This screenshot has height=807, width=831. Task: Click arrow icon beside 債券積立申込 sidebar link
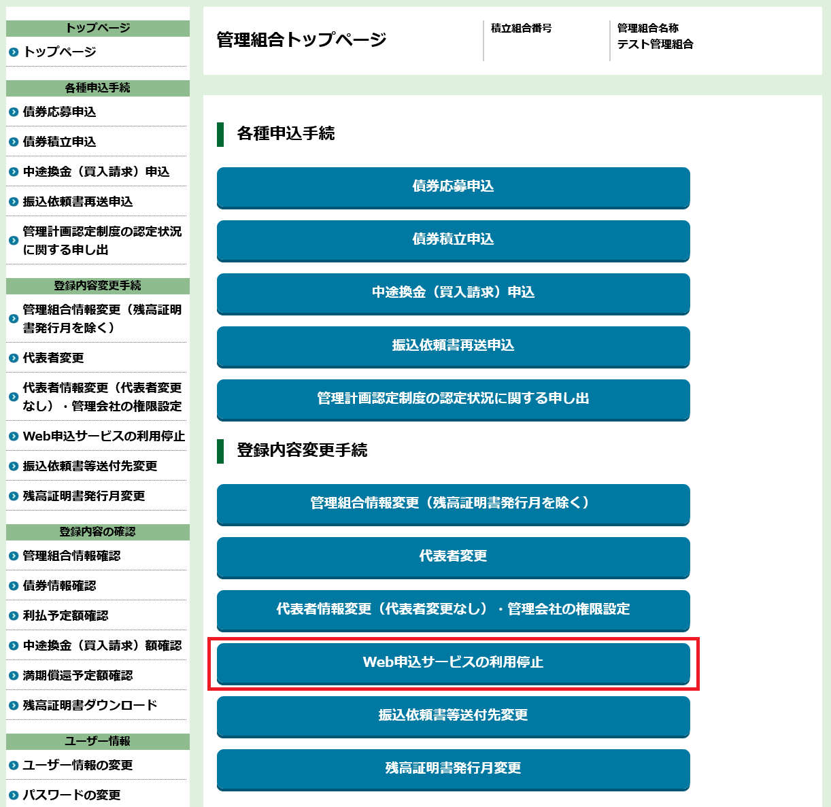click(14, 141)
